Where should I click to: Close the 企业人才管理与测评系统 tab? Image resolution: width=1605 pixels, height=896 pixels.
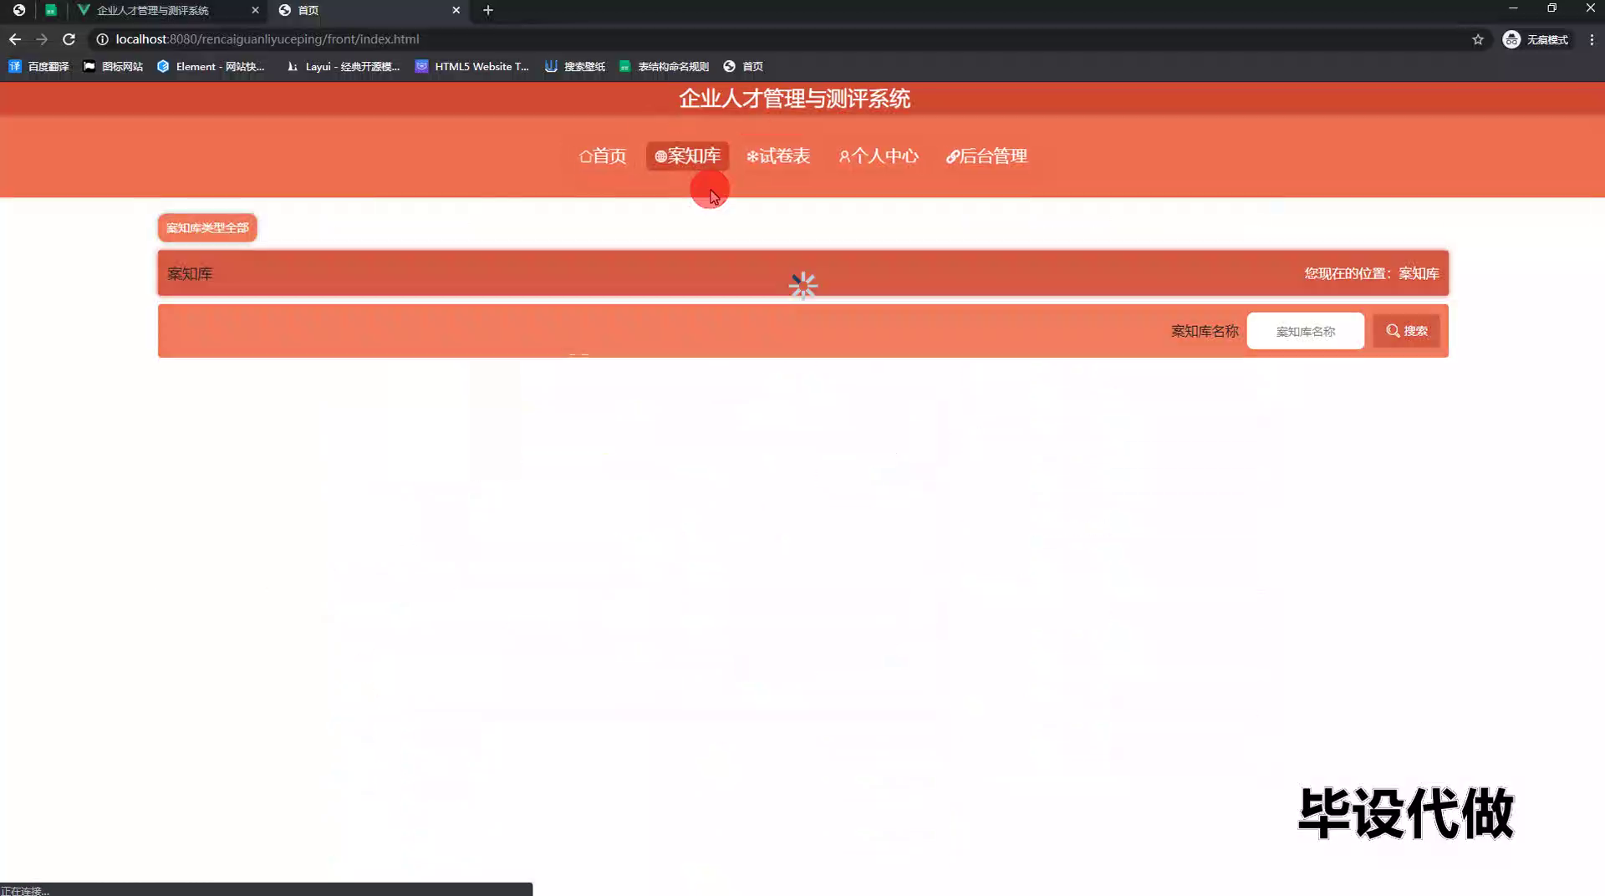tap(255, 10)
